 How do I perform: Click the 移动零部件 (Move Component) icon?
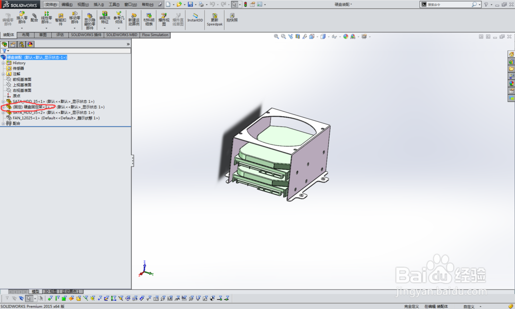(75, 17)
